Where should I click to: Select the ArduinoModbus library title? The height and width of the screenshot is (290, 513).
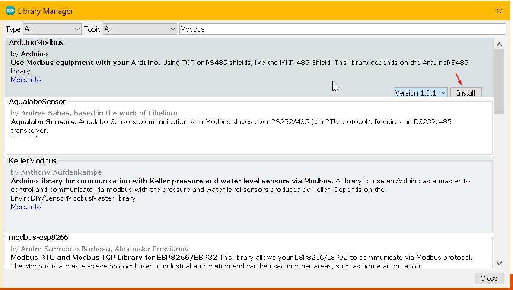[x=36, y=42]
